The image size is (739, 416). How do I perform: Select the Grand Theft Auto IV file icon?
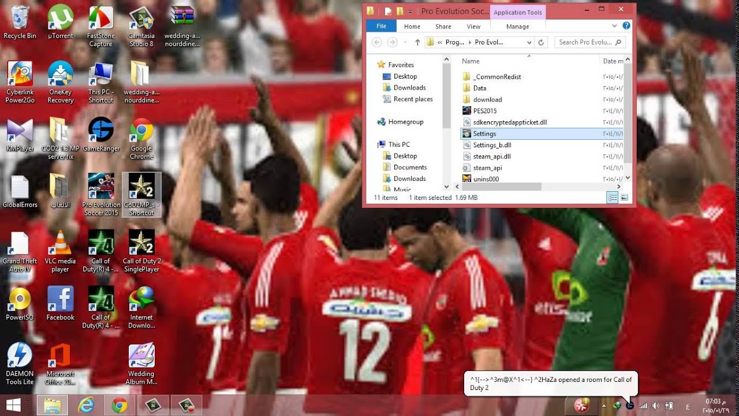[x=20, y=251]
